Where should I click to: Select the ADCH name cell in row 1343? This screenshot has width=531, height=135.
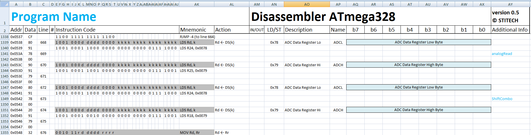338,65
